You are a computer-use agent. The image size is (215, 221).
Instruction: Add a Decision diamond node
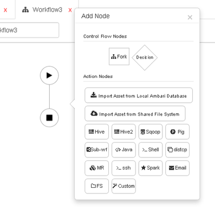coord(145,57)
